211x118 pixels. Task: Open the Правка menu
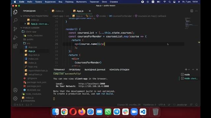tap(39, 2)
